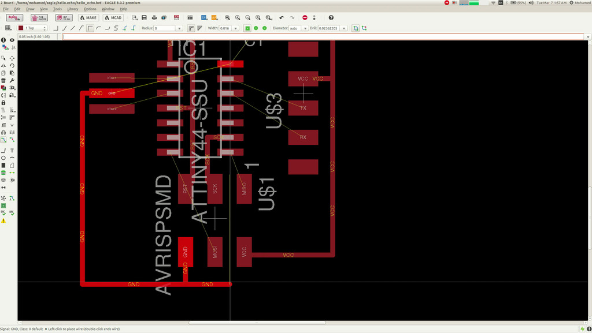Select the Change wrench tool
This screenshot has width=592, height=333.
coord(12,81)
